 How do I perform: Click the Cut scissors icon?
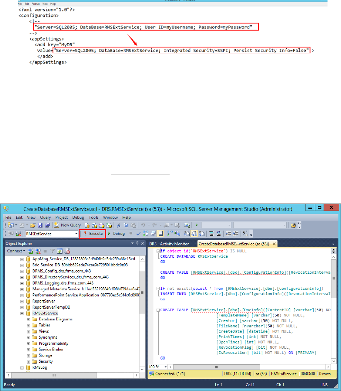pos(118,225)
